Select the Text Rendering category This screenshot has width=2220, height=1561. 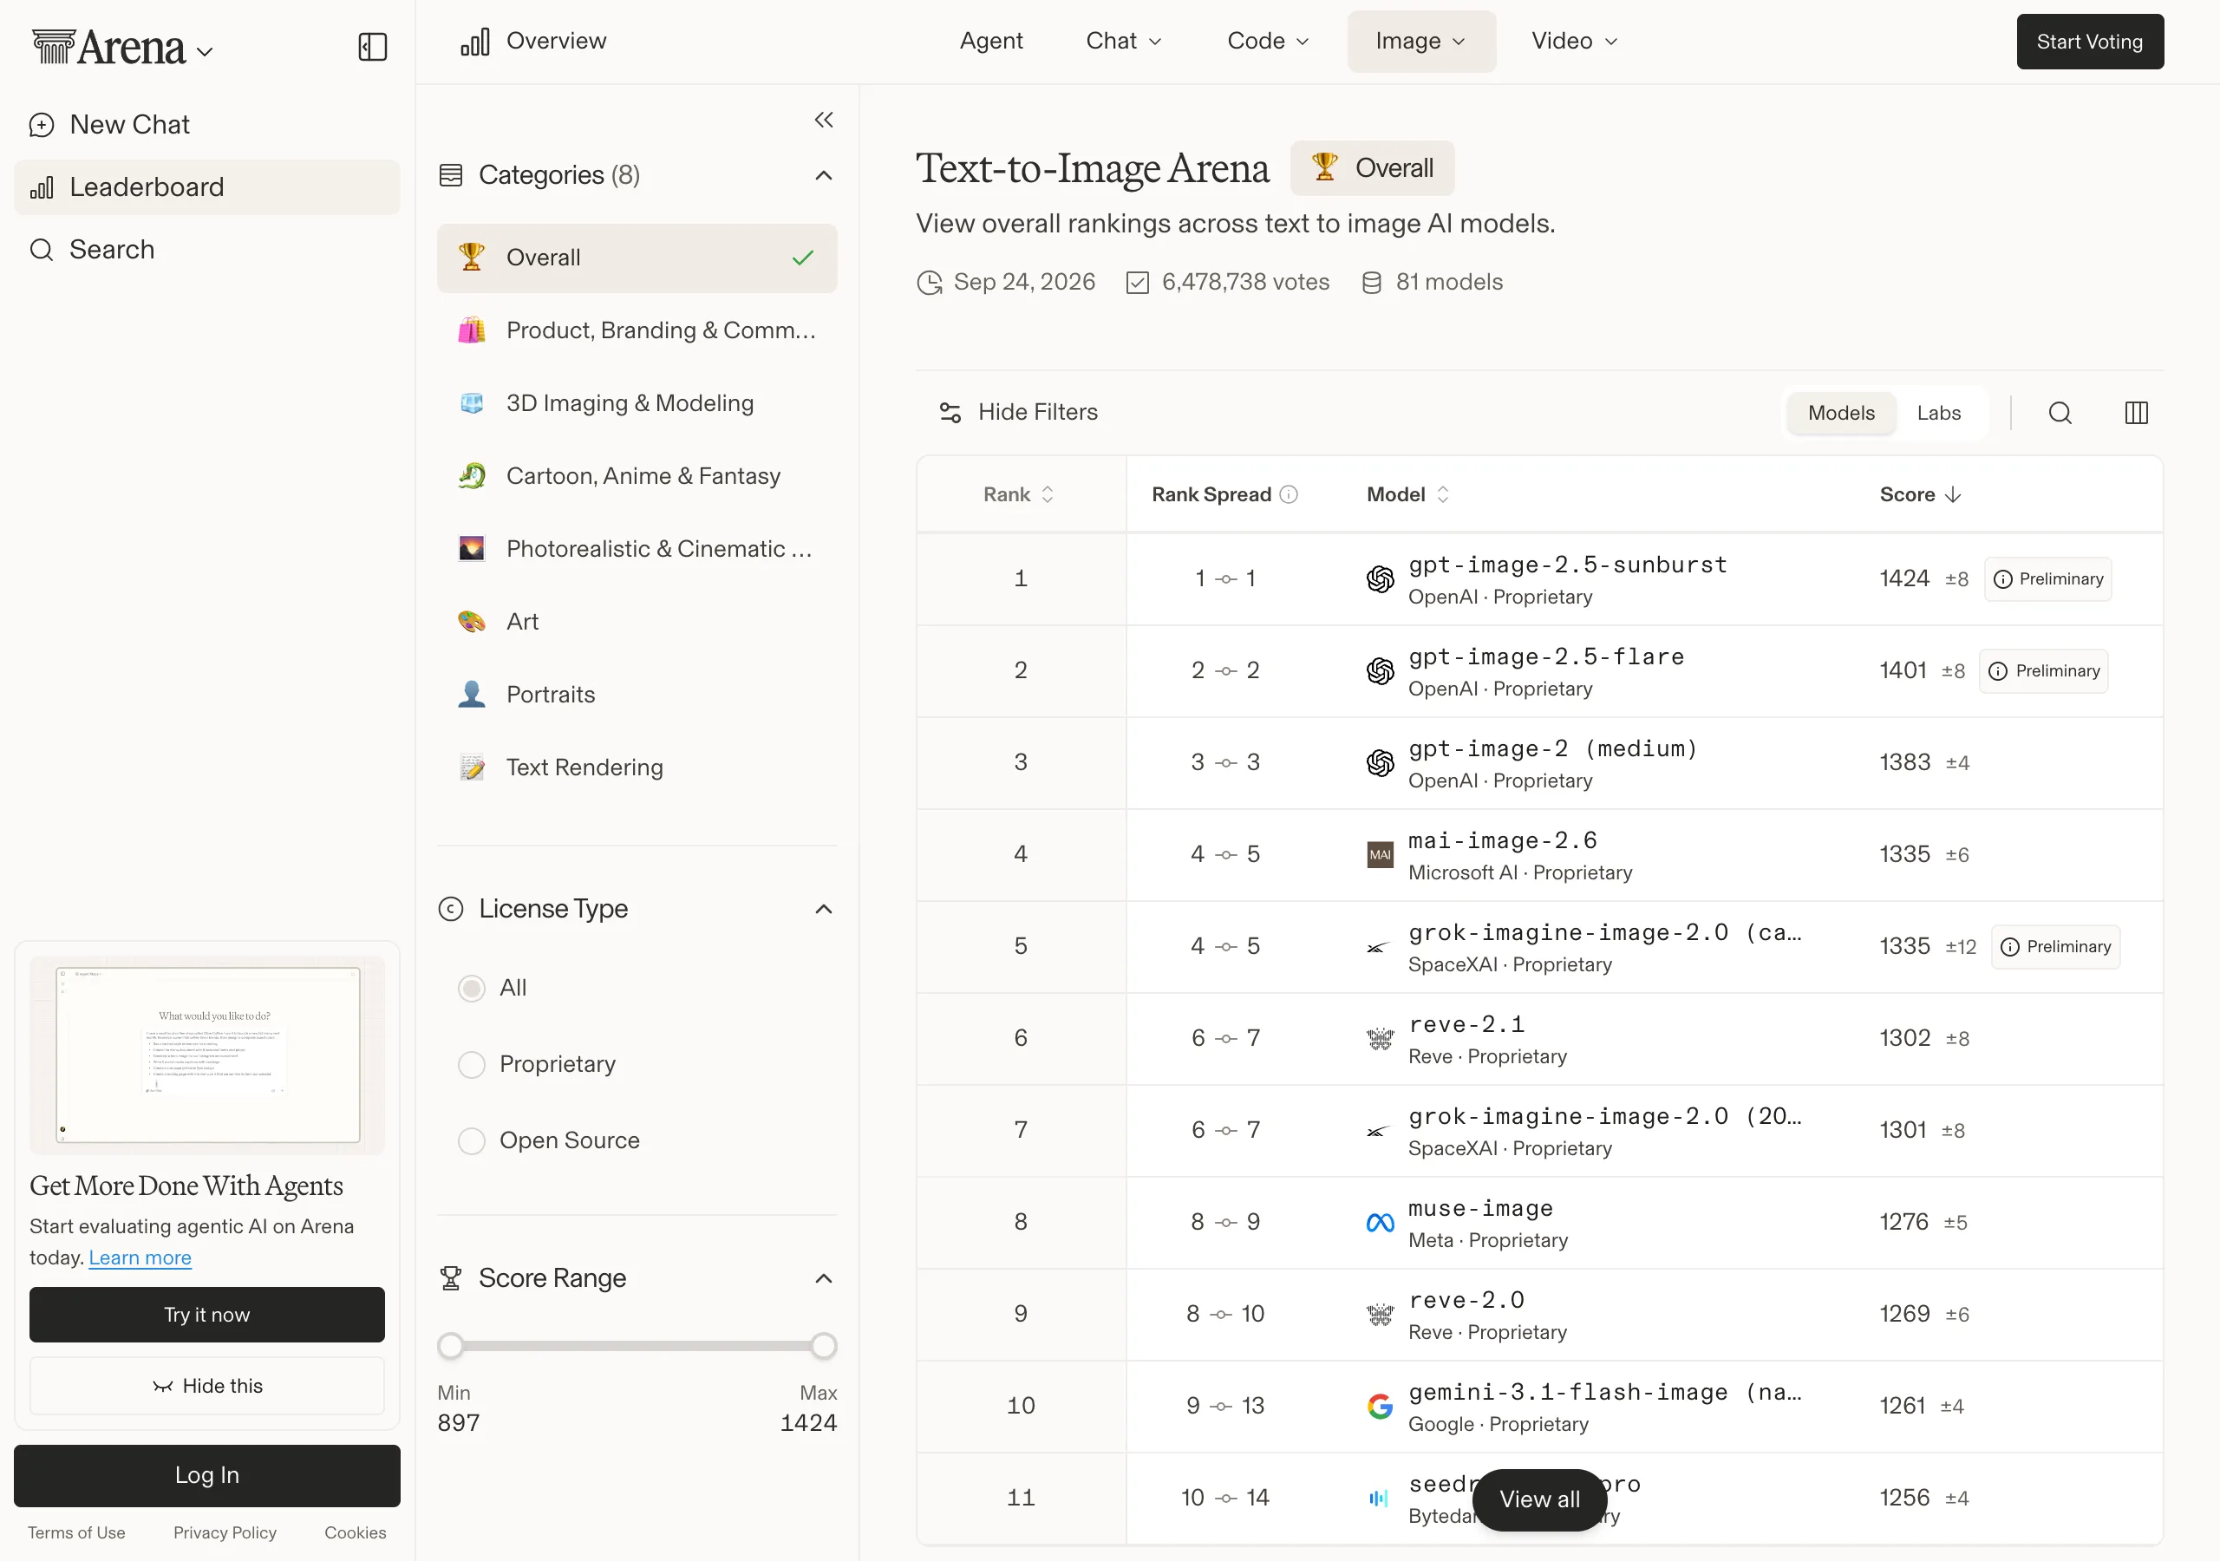[x=637, y=767]
